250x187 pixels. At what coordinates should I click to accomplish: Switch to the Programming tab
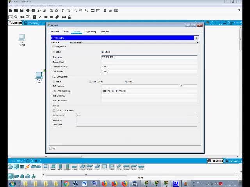(x=90, y=32)
